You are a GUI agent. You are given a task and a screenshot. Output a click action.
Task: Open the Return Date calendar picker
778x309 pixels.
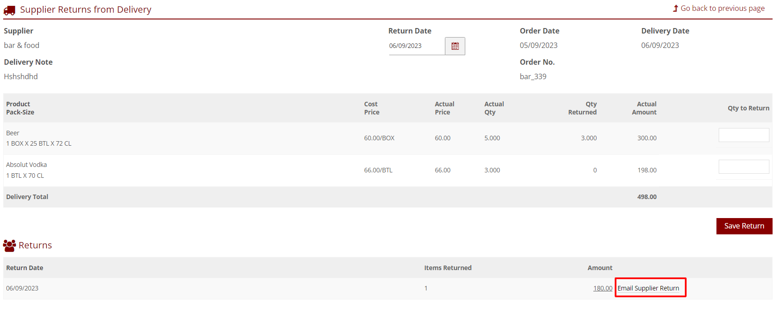[455, 46]
